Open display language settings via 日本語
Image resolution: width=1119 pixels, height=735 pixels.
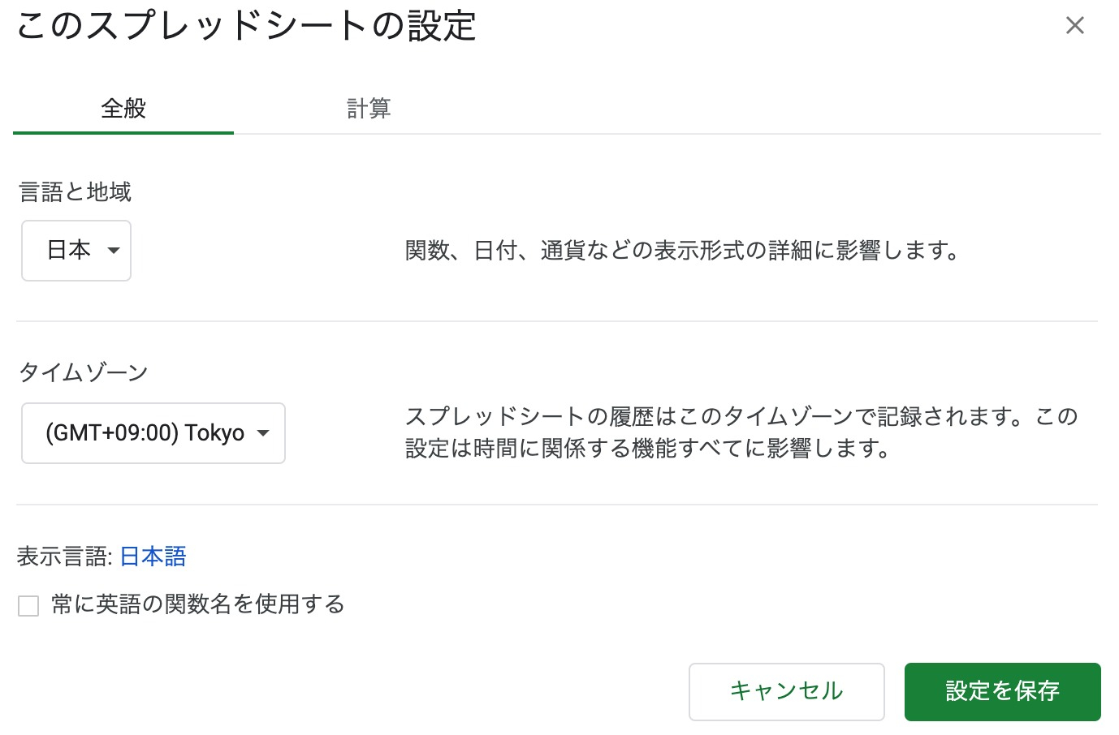coord(152,557)
